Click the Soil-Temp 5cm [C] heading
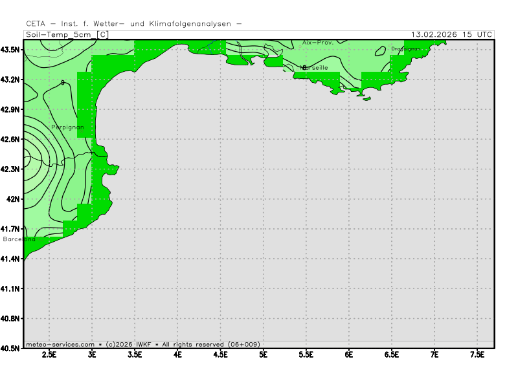The height and width of the screenshot is (388, 518). (67, 34)
